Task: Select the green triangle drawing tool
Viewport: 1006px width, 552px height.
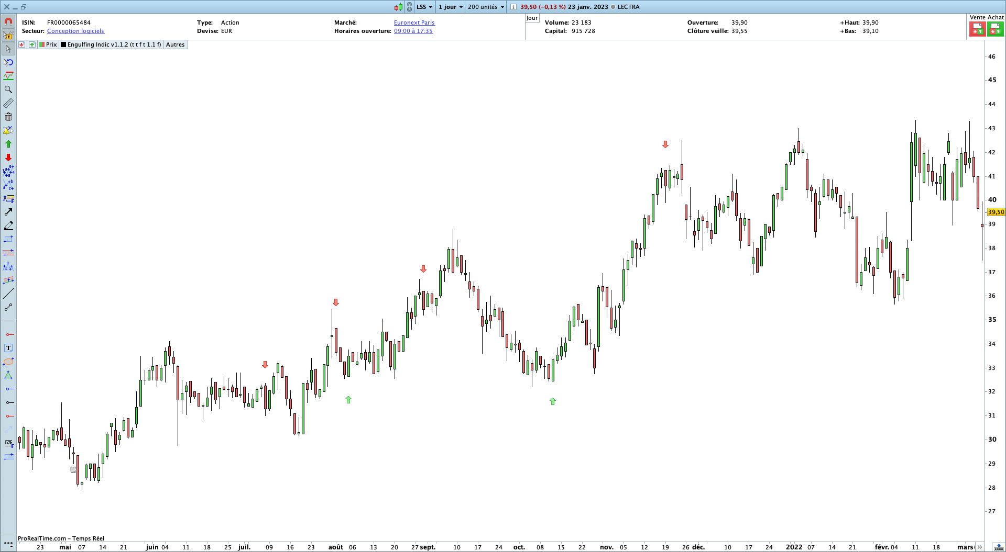Action: [8, 375]
